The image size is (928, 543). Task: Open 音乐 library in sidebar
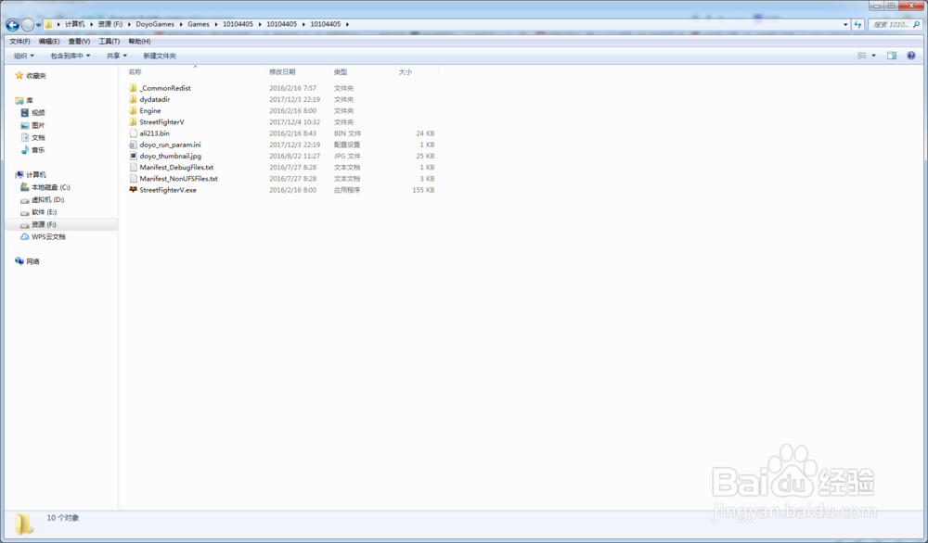[38, 150]
